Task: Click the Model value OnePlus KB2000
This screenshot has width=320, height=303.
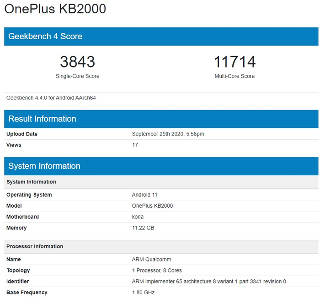Action: [x=152, y=206]
